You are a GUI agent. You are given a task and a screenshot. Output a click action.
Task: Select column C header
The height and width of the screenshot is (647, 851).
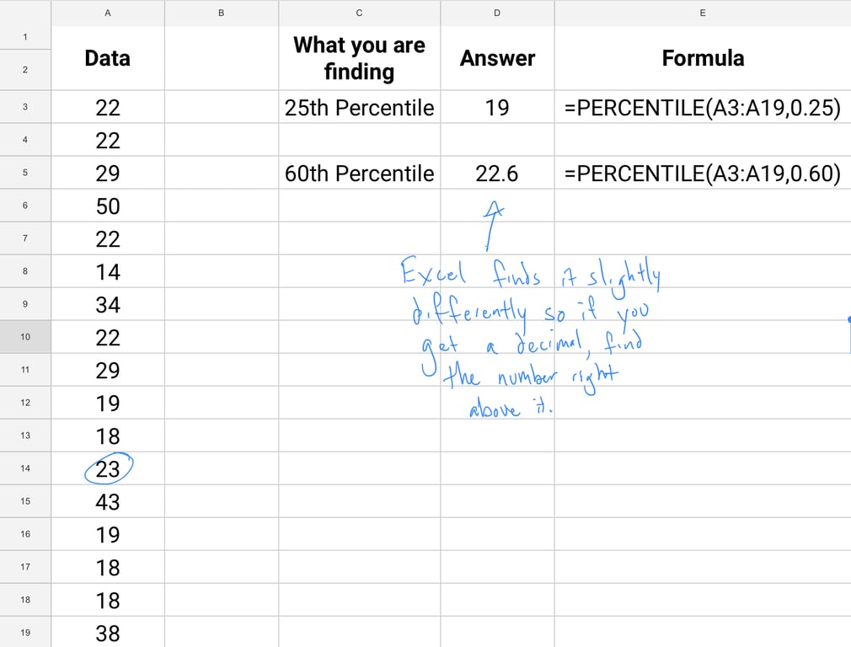tap(359, 13)
